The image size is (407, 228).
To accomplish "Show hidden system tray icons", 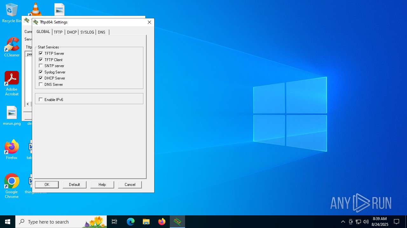I will click(x=343, y=222).
